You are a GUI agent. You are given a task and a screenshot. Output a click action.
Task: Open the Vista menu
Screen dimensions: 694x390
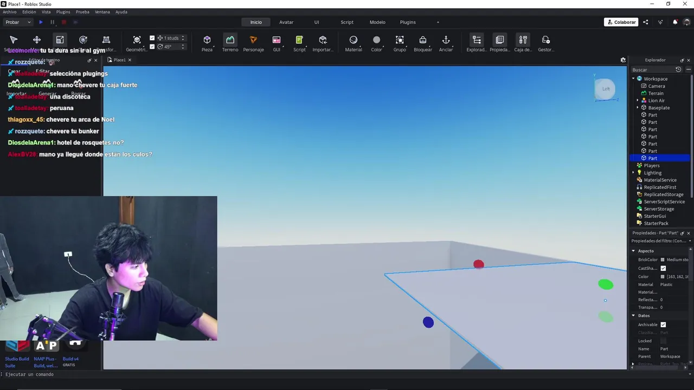(x=46, y=12)
